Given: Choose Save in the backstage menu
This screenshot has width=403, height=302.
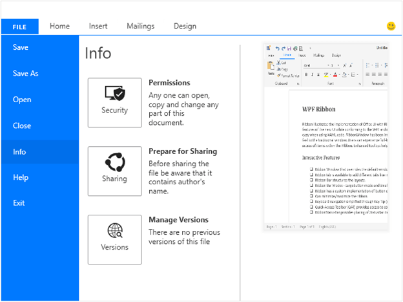Looking at the screenshot, I should (21, 47).
